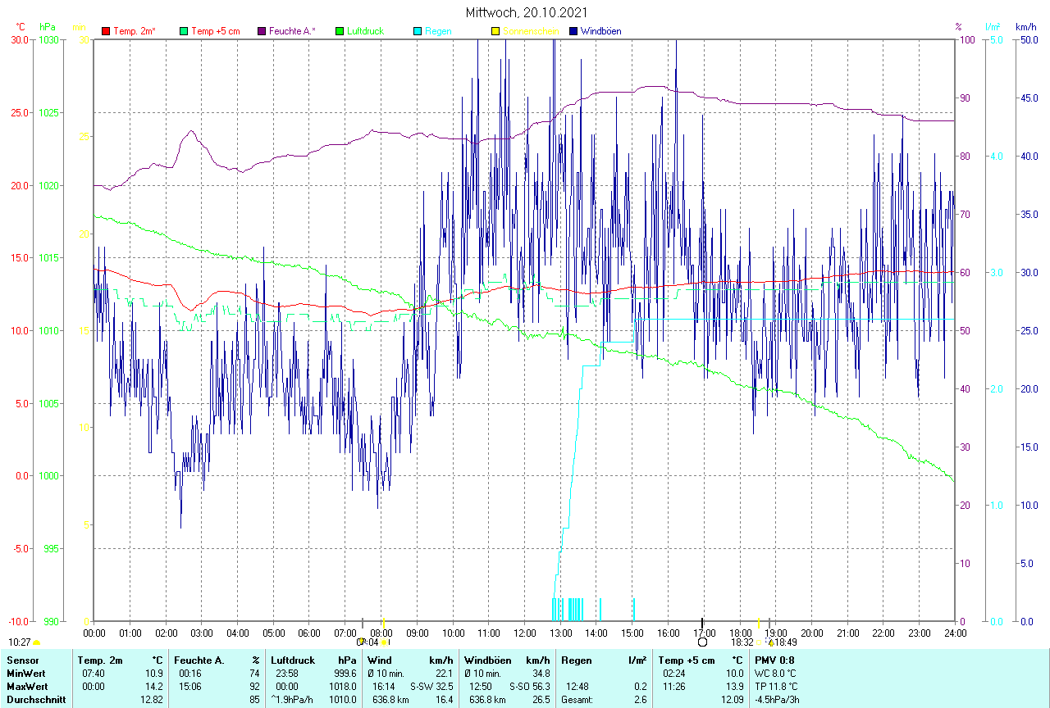Click the pressure change '-4.5hPa/3h'
Screen dimensions: 1050x708
point(778,700)
